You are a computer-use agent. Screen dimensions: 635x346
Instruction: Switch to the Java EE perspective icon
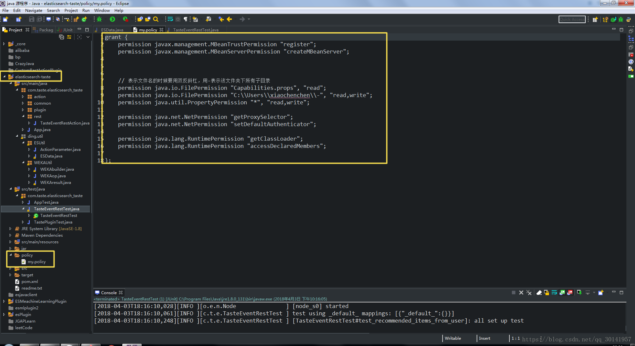point(605,19)
